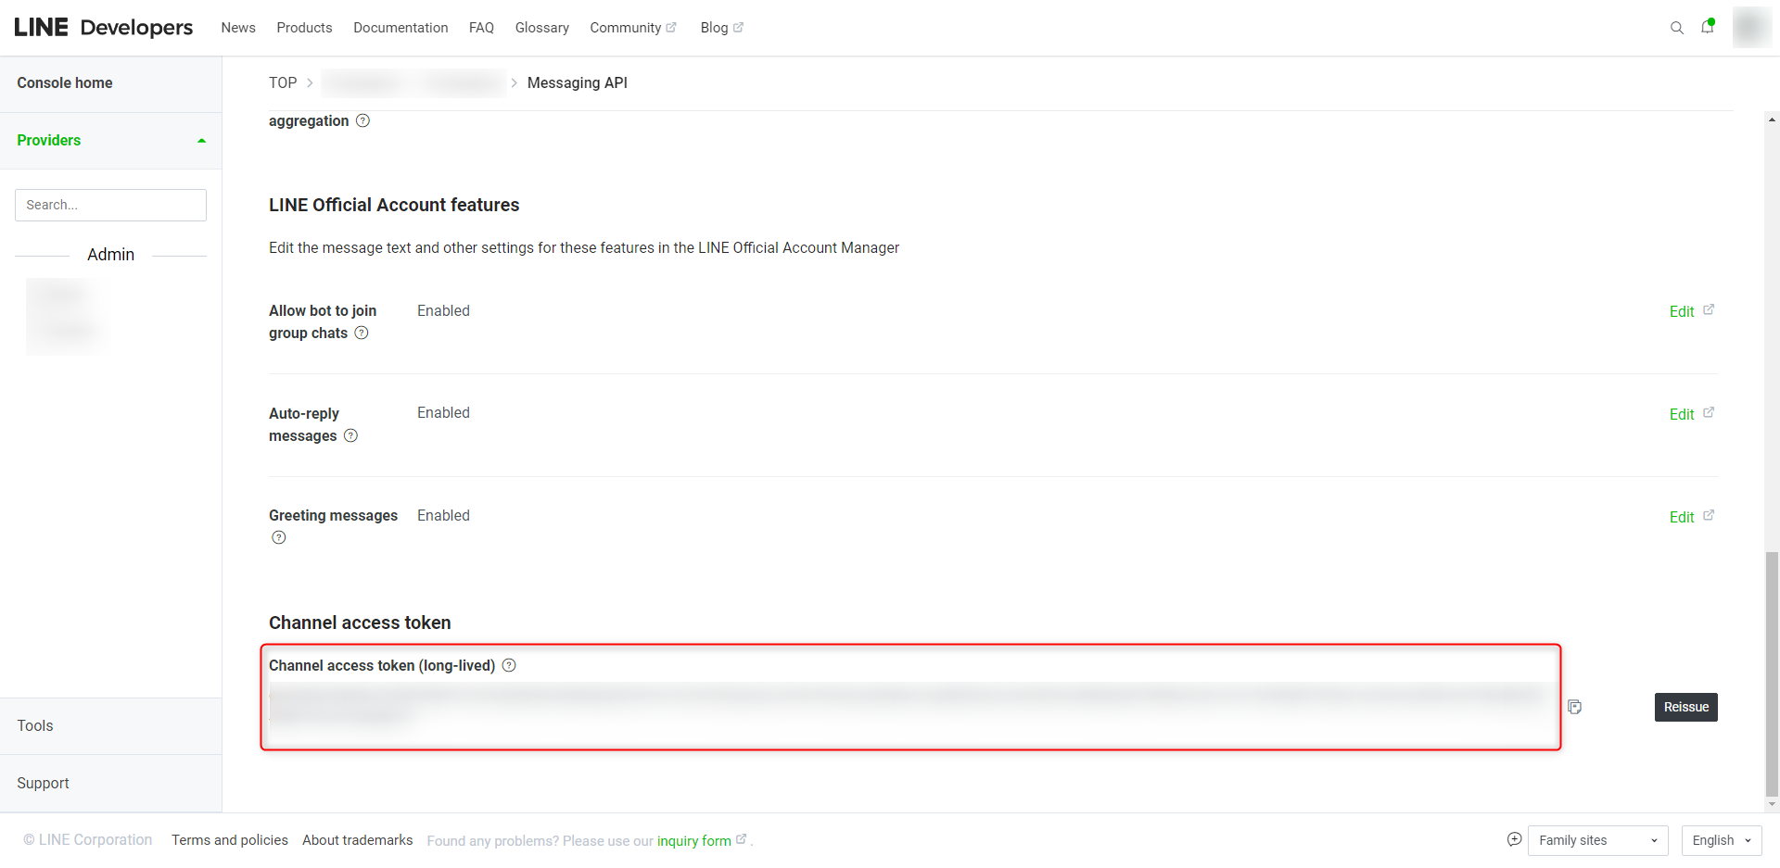1780x868 pixels.
Task: Open the Tools sidebar item
Action: pyautogui.click(x=110, y=726)
